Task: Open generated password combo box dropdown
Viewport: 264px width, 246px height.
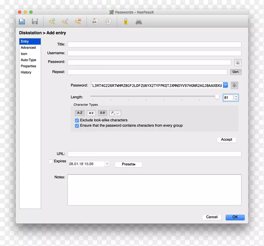Action: coord(225,85)
